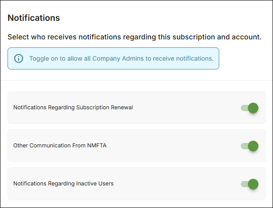
Task: Click the Toggle on to allow banner text
Action: (x=121, y=58)
